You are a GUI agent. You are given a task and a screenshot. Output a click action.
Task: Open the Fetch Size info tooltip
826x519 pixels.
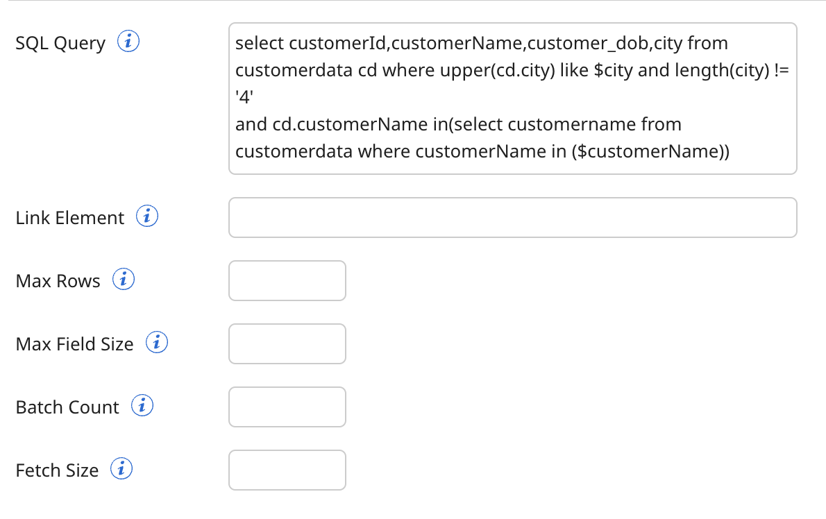click(121, 468)
